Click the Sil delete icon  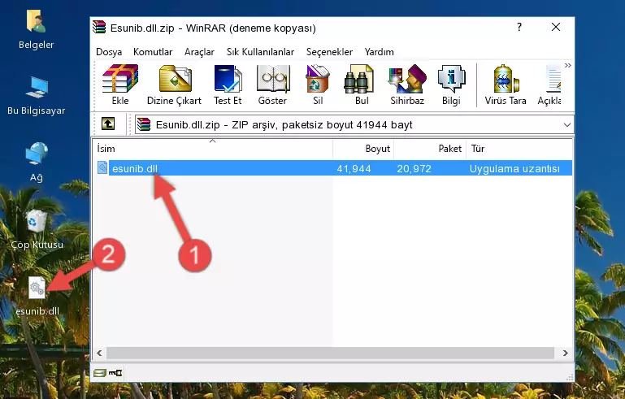(x=318, y=85)
